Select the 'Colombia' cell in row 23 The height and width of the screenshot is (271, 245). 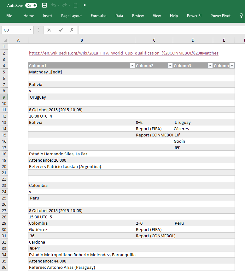[82, 186]
